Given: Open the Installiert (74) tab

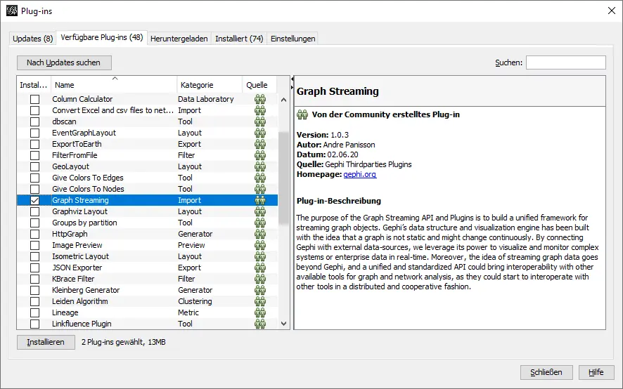Looking at the screenshot, I should (x=239, y=39).
